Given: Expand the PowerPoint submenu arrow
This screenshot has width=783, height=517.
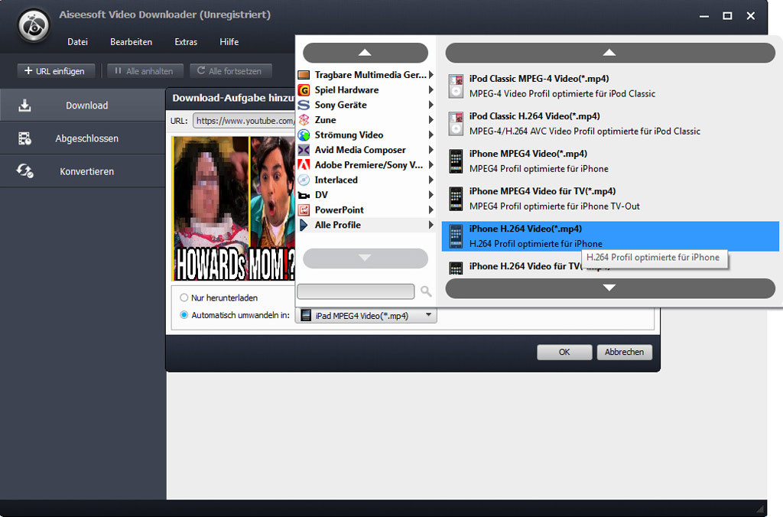Looking at the screenshot, I should [431, 210].
